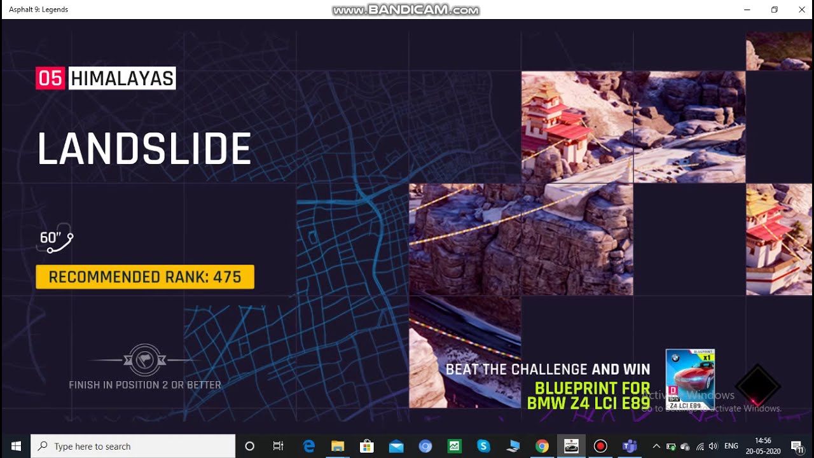Open the volume speaker tray icon
814x458 pixels.
tap(713, 446)
